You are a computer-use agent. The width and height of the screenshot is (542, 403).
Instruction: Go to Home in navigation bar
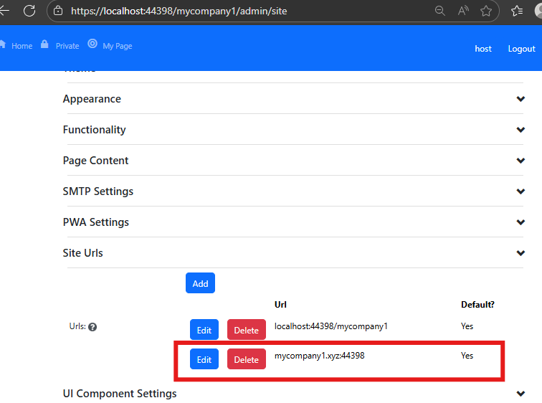22,46
